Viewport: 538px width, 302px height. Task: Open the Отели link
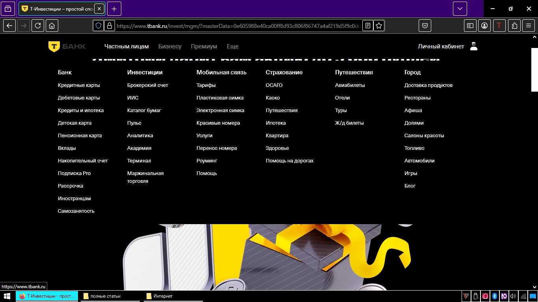pos(343,98)
